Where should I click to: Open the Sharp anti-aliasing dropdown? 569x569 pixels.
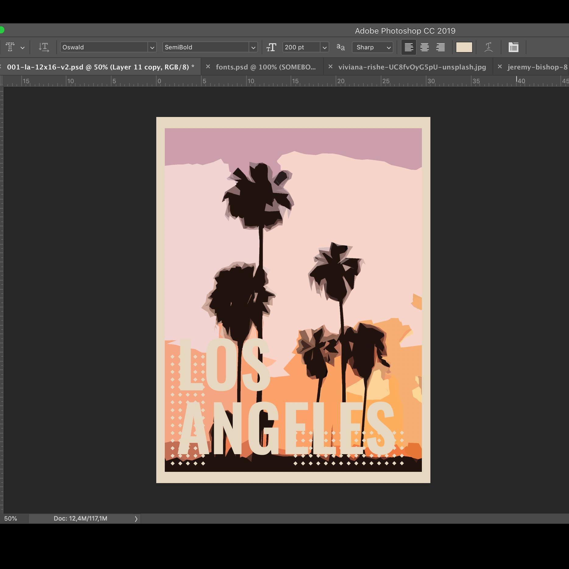pos(373,47)
